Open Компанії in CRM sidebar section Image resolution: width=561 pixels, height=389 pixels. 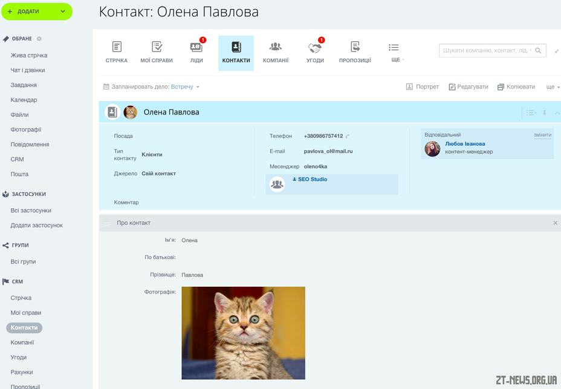point(22,342)
